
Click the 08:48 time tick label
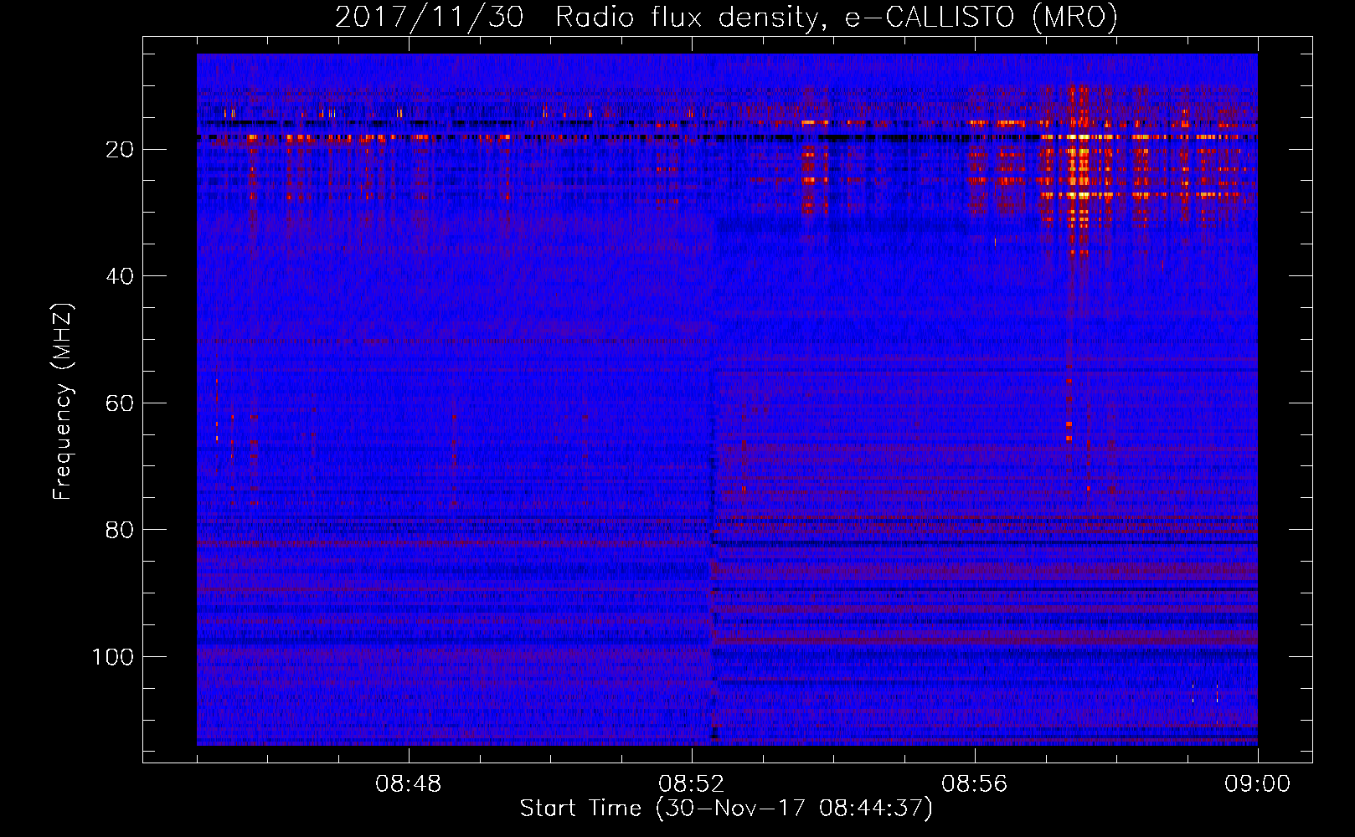click(409, 784)
